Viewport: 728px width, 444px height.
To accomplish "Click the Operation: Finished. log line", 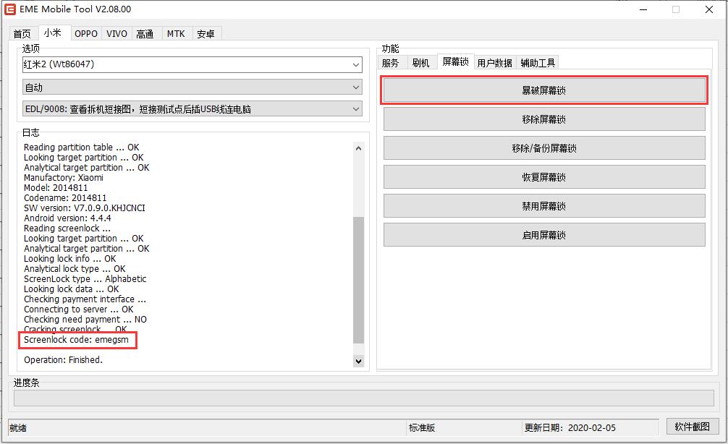I will pos(63,360).
